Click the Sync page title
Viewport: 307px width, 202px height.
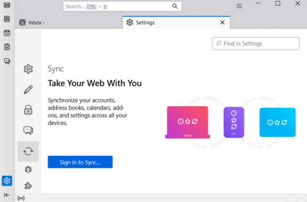pyautogui.click(x=56, y=69)
